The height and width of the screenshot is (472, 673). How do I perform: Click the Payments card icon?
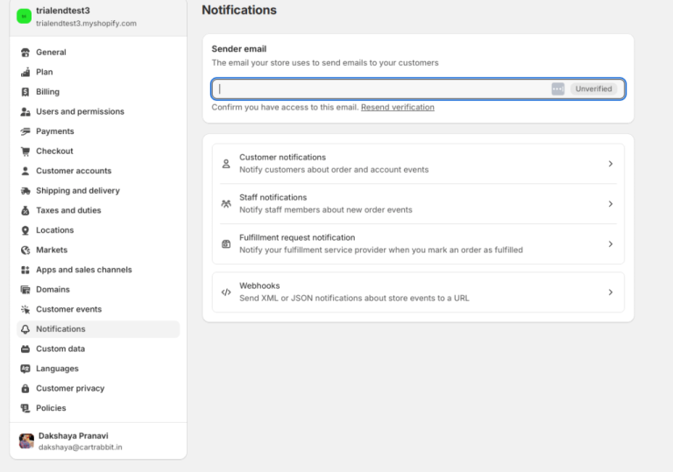25,131
